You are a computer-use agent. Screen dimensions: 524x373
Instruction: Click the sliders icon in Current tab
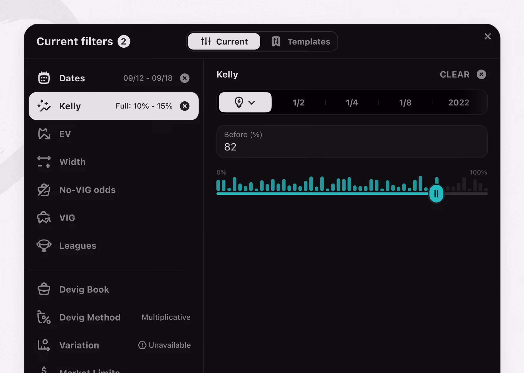point(206,41)
